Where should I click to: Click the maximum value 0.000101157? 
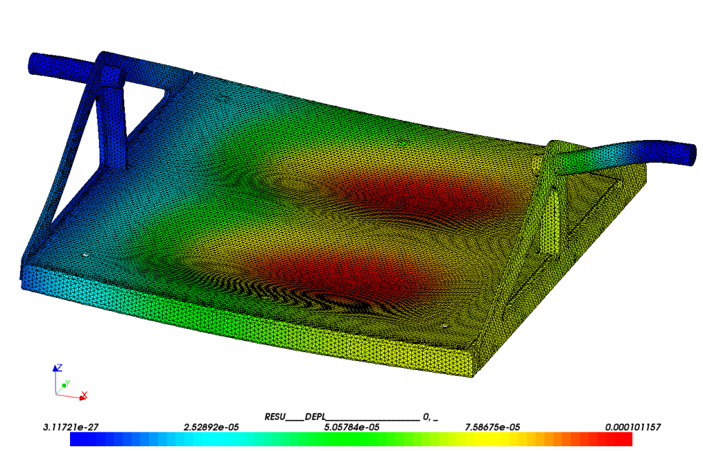click(632, 427)
